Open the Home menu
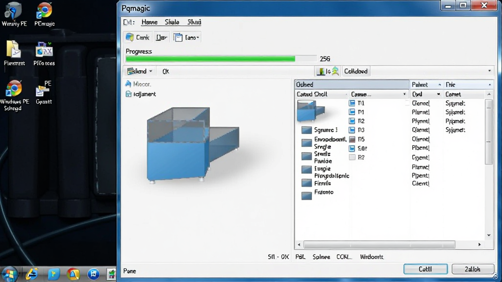 [150, 22]
